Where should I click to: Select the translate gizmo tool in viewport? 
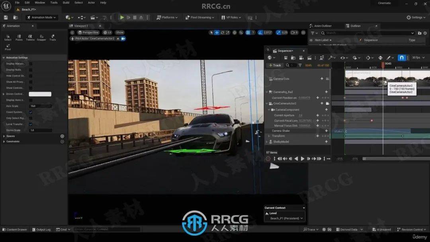point(217,32)
